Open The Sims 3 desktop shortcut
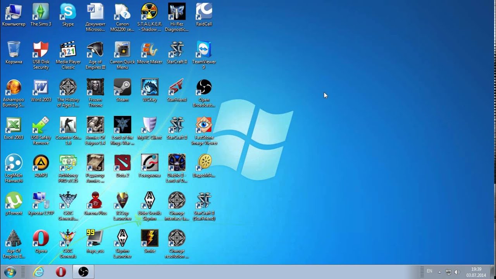Viewport: 496px width, 279px height. pyautogui.click(x=41, y=15)
